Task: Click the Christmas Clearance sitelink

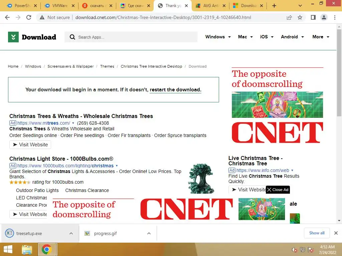Action: [87, 190]
